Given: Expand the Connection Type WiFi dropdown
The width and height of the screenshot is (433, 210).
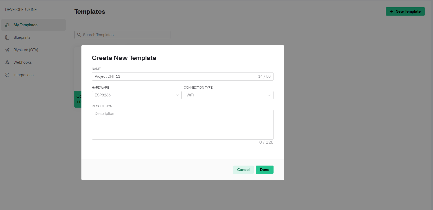Looking at the screenshot, I should click(228, 95).
